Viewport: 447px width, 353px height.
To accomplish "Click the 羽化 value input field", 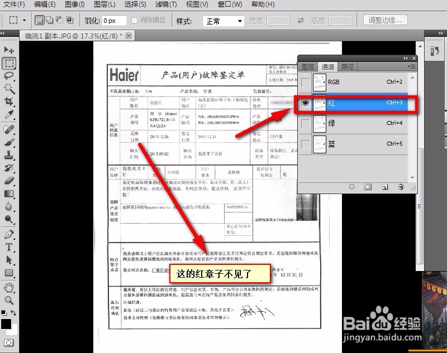I will (115, 20).
